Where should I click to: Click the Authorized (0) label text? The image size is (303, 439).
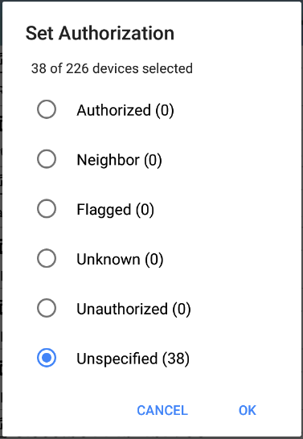(125, 110)
